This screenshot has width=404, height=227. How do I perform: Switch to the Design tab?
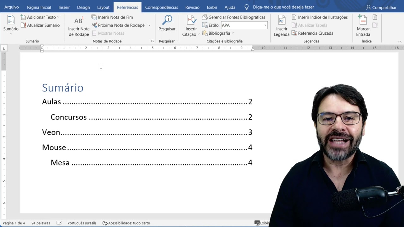pyautogui.click(x=83, y=7)
